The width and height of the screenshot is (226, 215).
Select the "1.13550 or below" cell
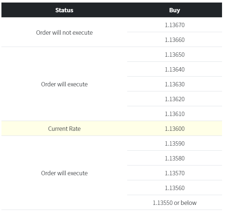tap(174, 203)
